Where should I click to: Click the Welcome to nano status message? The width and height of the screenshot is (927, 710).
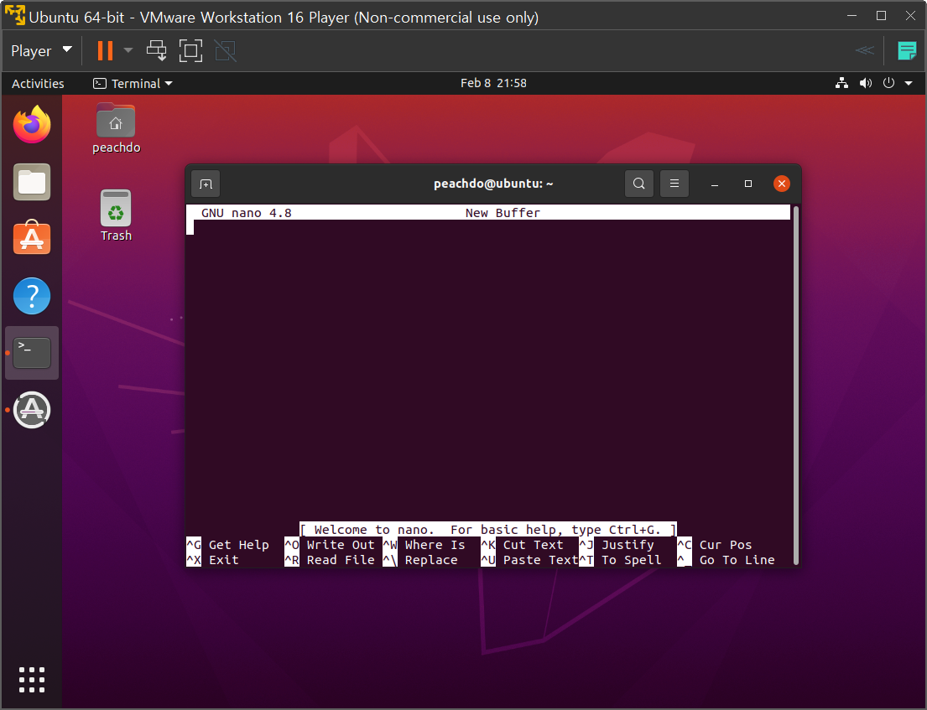tap(487, 529)
